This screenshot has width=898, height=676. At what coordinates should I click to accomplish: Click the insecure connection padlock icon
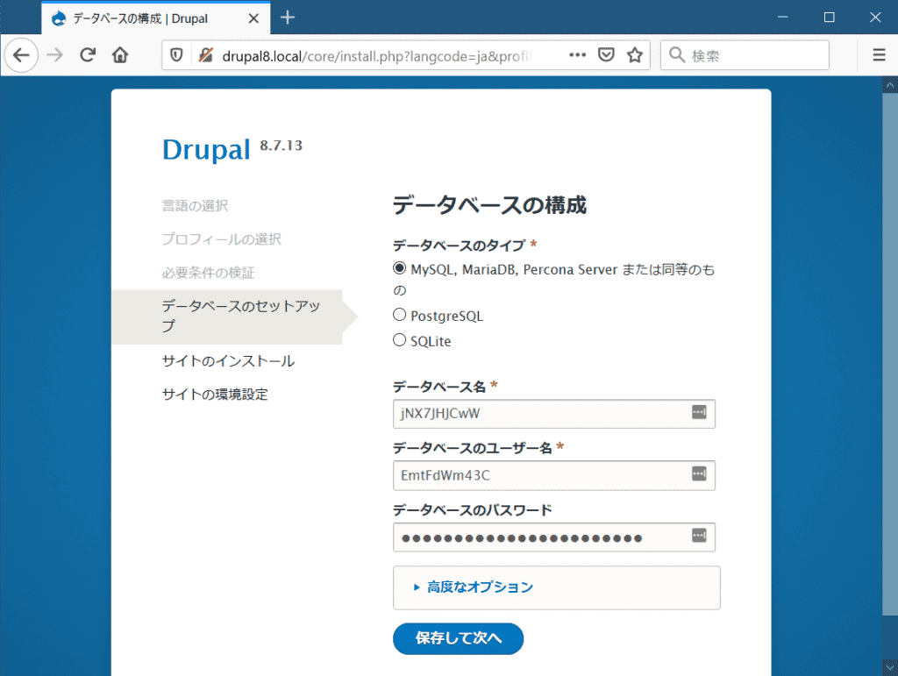click(x=205, y=55)
